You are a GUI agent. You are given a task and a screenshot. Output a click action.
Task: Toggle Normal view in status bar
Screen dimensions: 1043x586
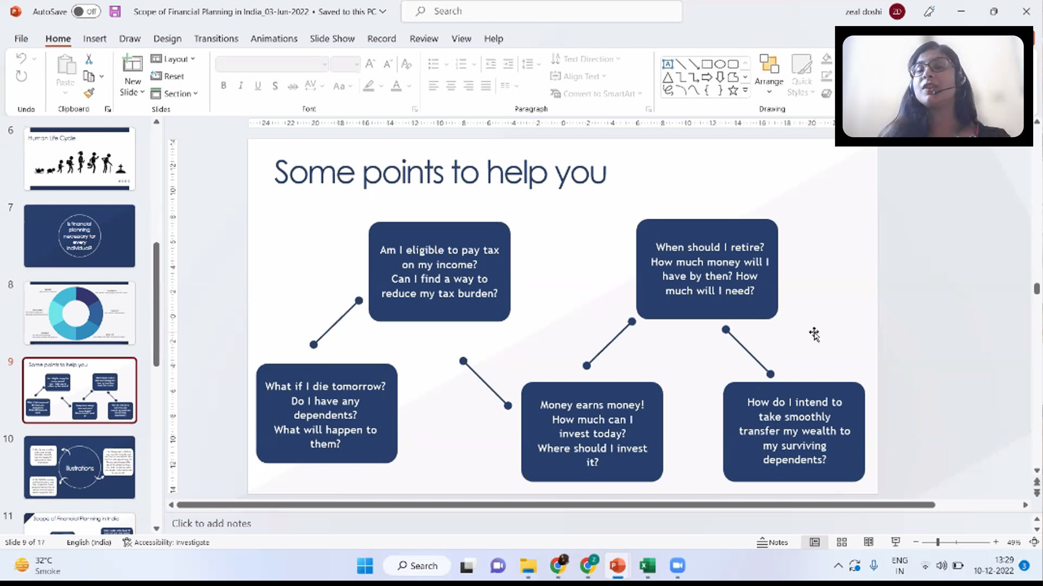[815, 542]
